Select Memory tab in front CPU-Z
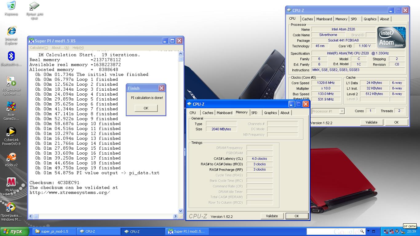This screenshot has width=420, height=236. pyautogui.click(x=242, y=112)
